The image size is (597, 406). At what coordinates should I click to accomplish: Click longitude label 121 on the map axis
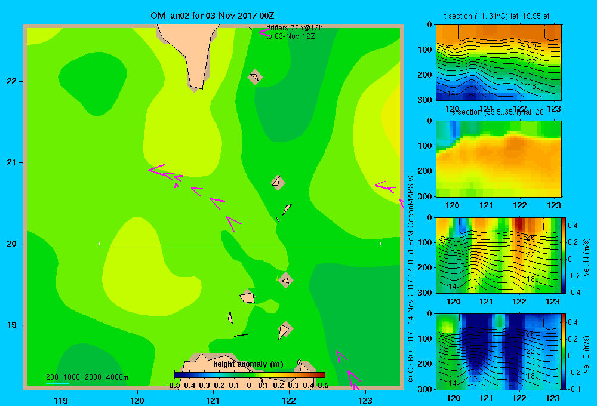pyautogui.click(x=213, y=400)
